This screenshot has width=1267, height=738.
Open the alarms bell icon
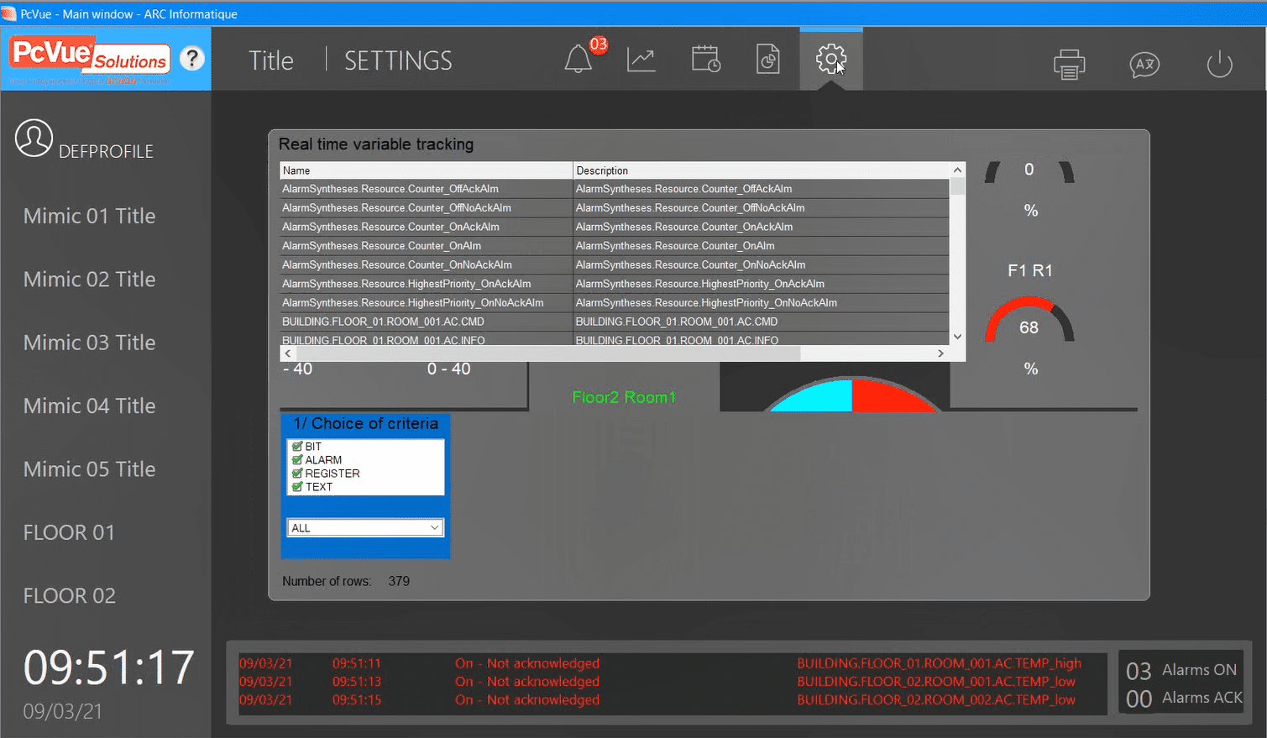(x=578, y=60)
